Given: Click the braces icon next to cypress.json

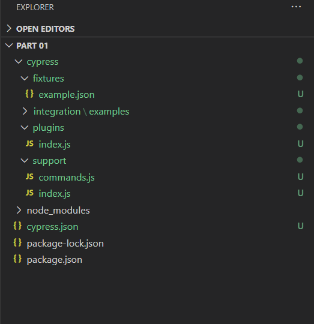Looking at the screenshot, I should (17, 226).
